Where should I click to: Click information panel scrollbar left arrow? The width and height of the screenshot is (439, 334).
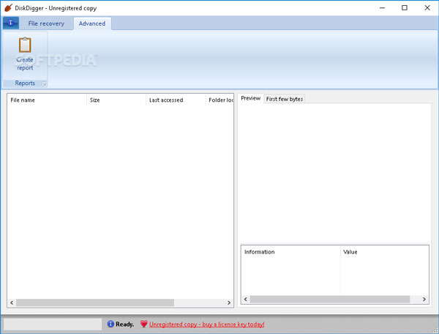[246, 300]
